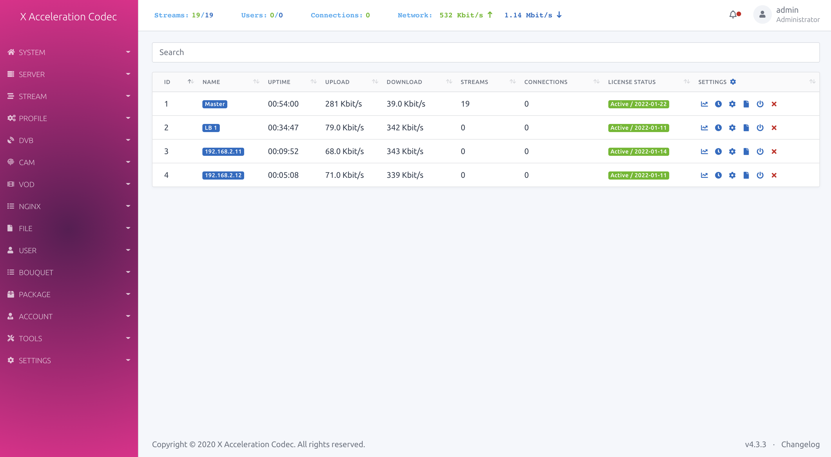Open the statistics chart for the Master server

click(704, 104)
